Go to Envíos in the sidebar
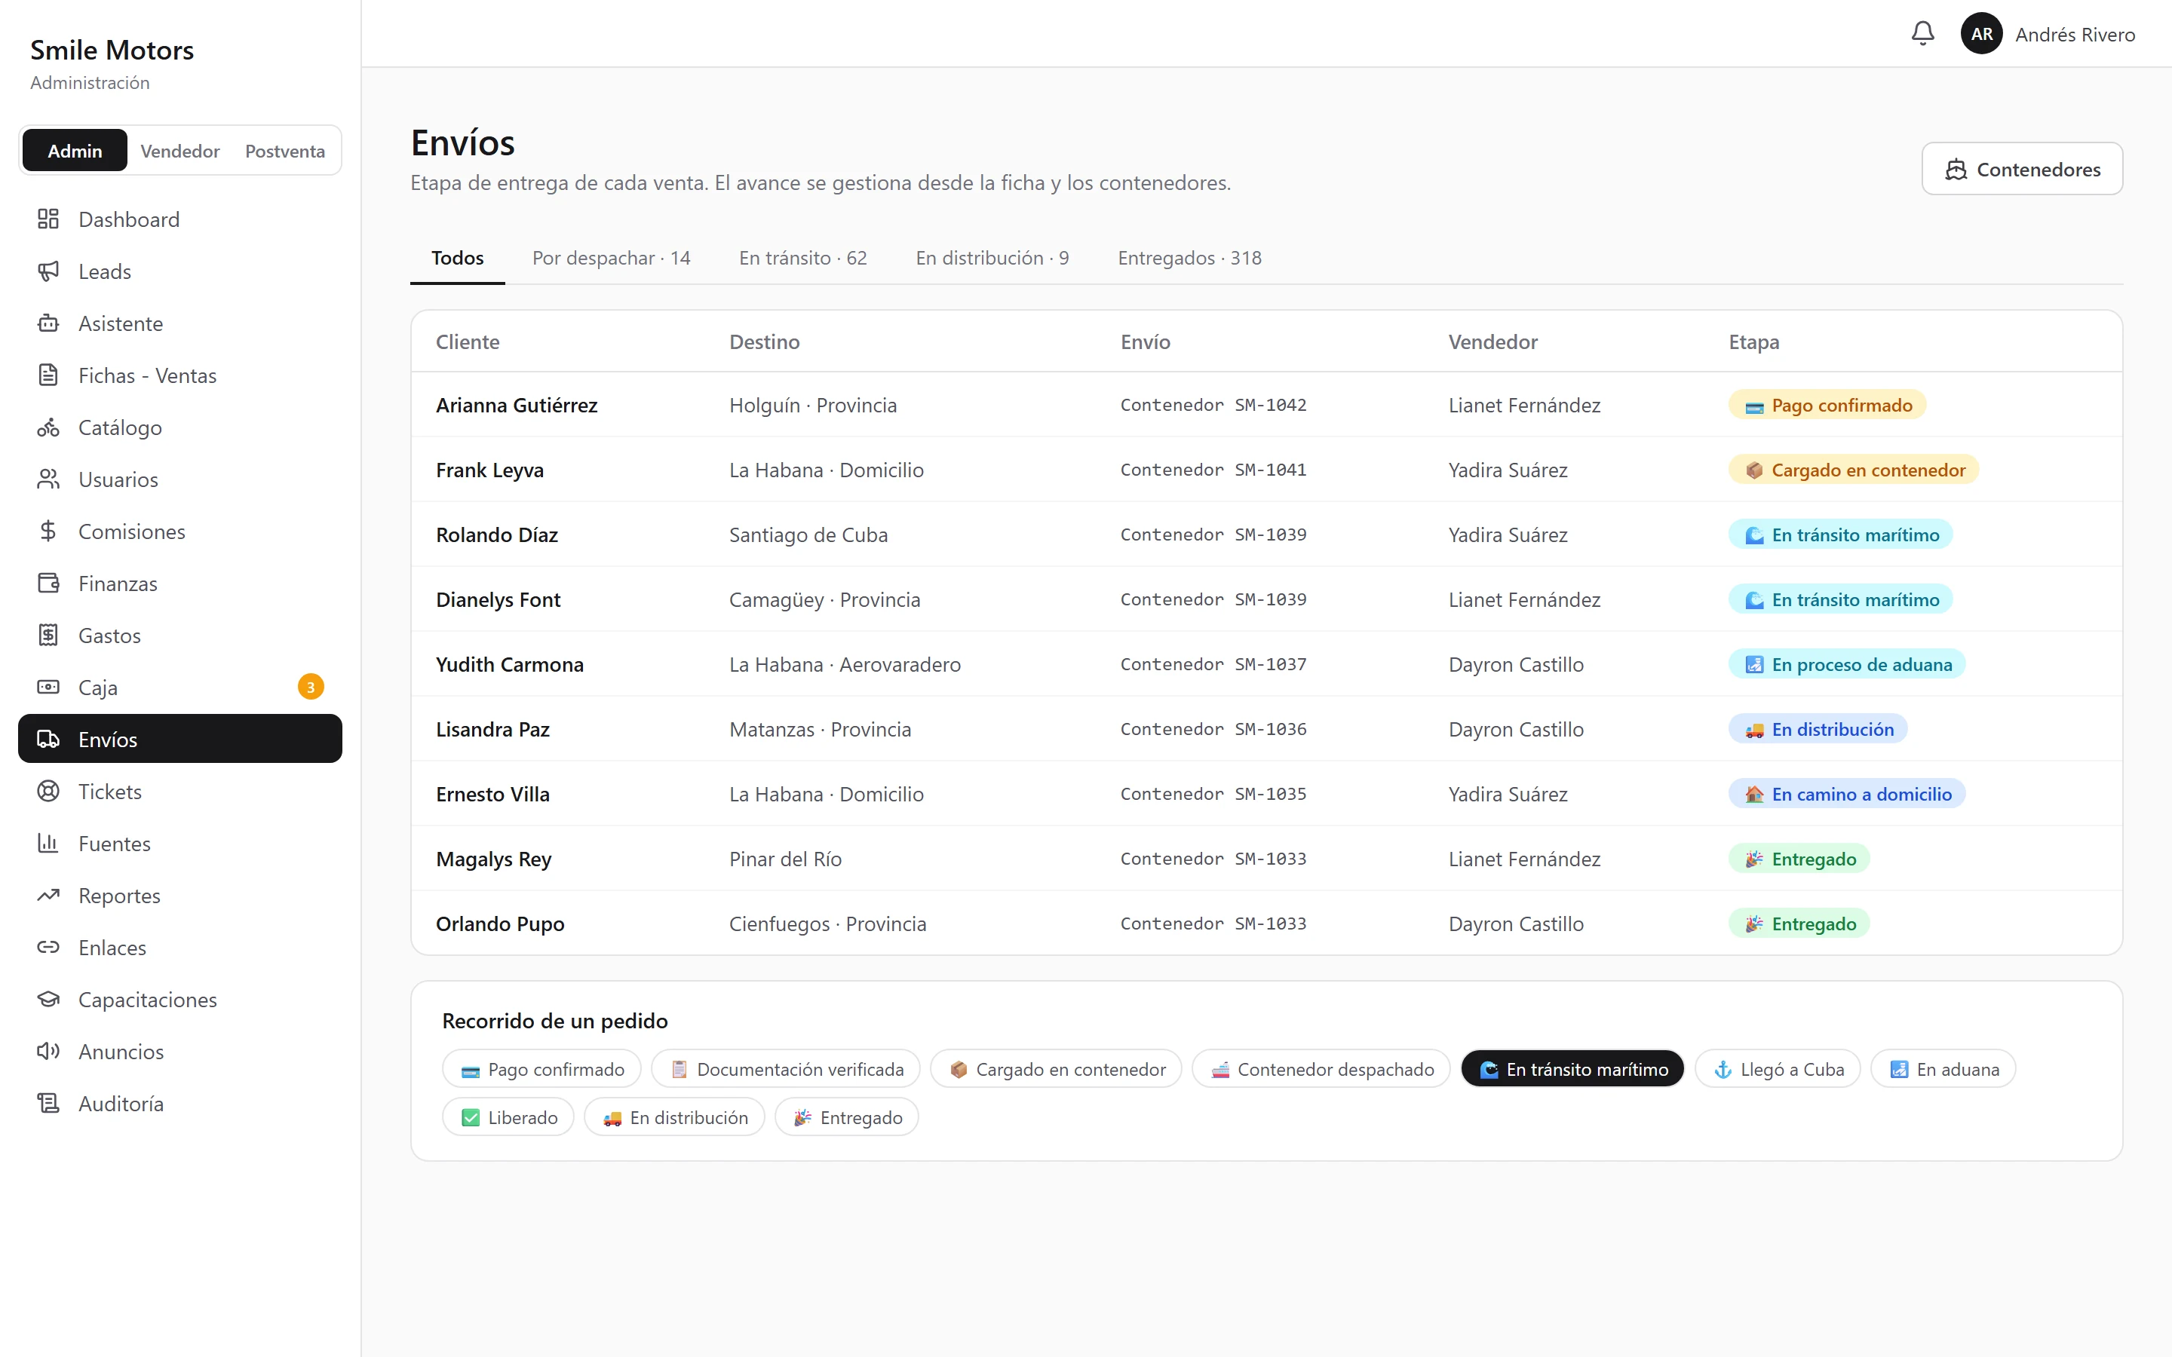 [179, 739]
